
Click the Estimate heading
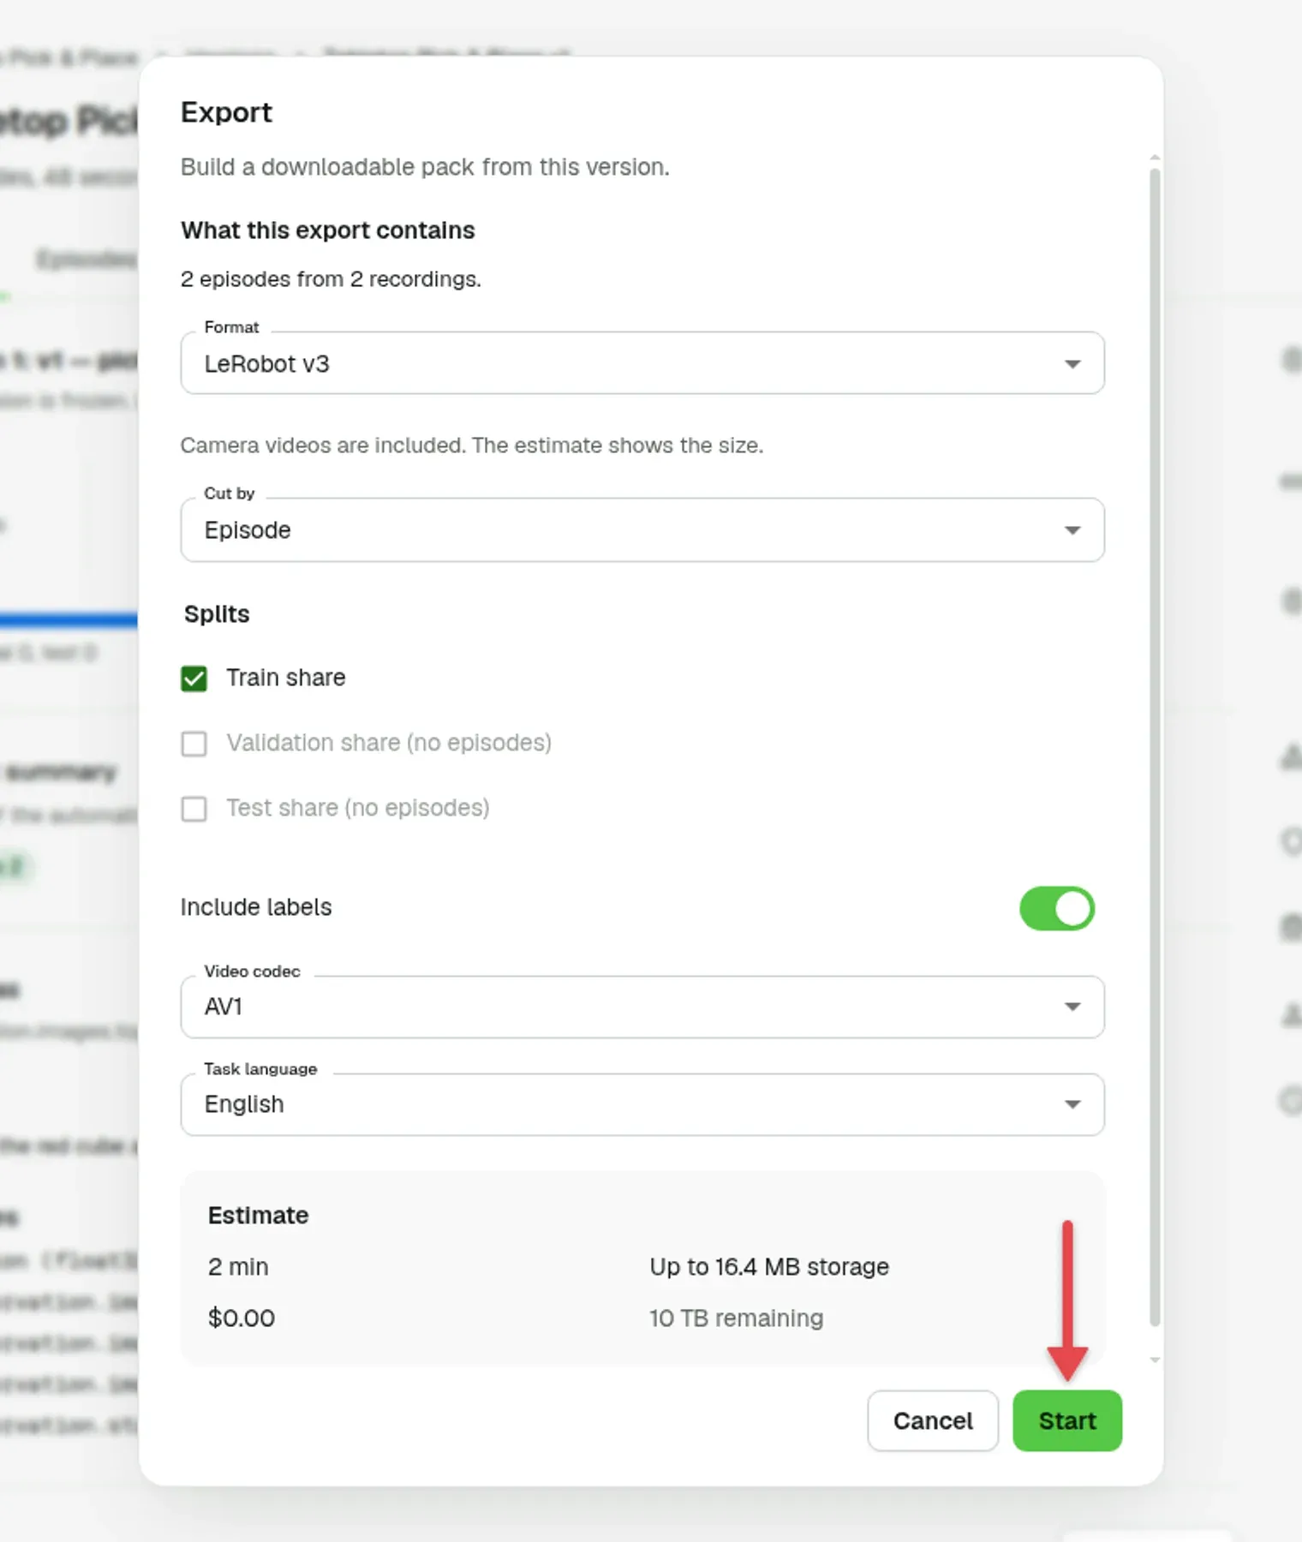point(258,1216)
